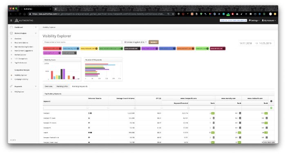Open the hamburger menu beside the Authoritas logo

tap(11, 20)
